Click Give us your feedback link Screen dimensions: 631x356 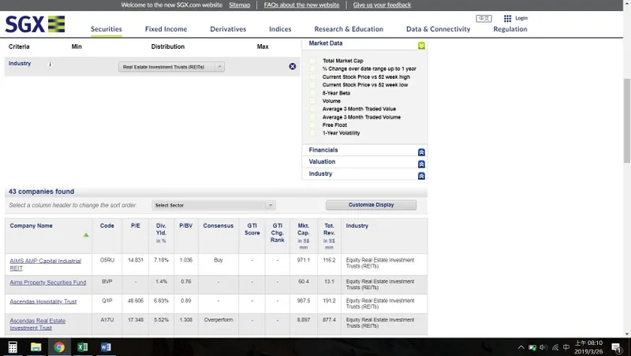click(382, 5)
